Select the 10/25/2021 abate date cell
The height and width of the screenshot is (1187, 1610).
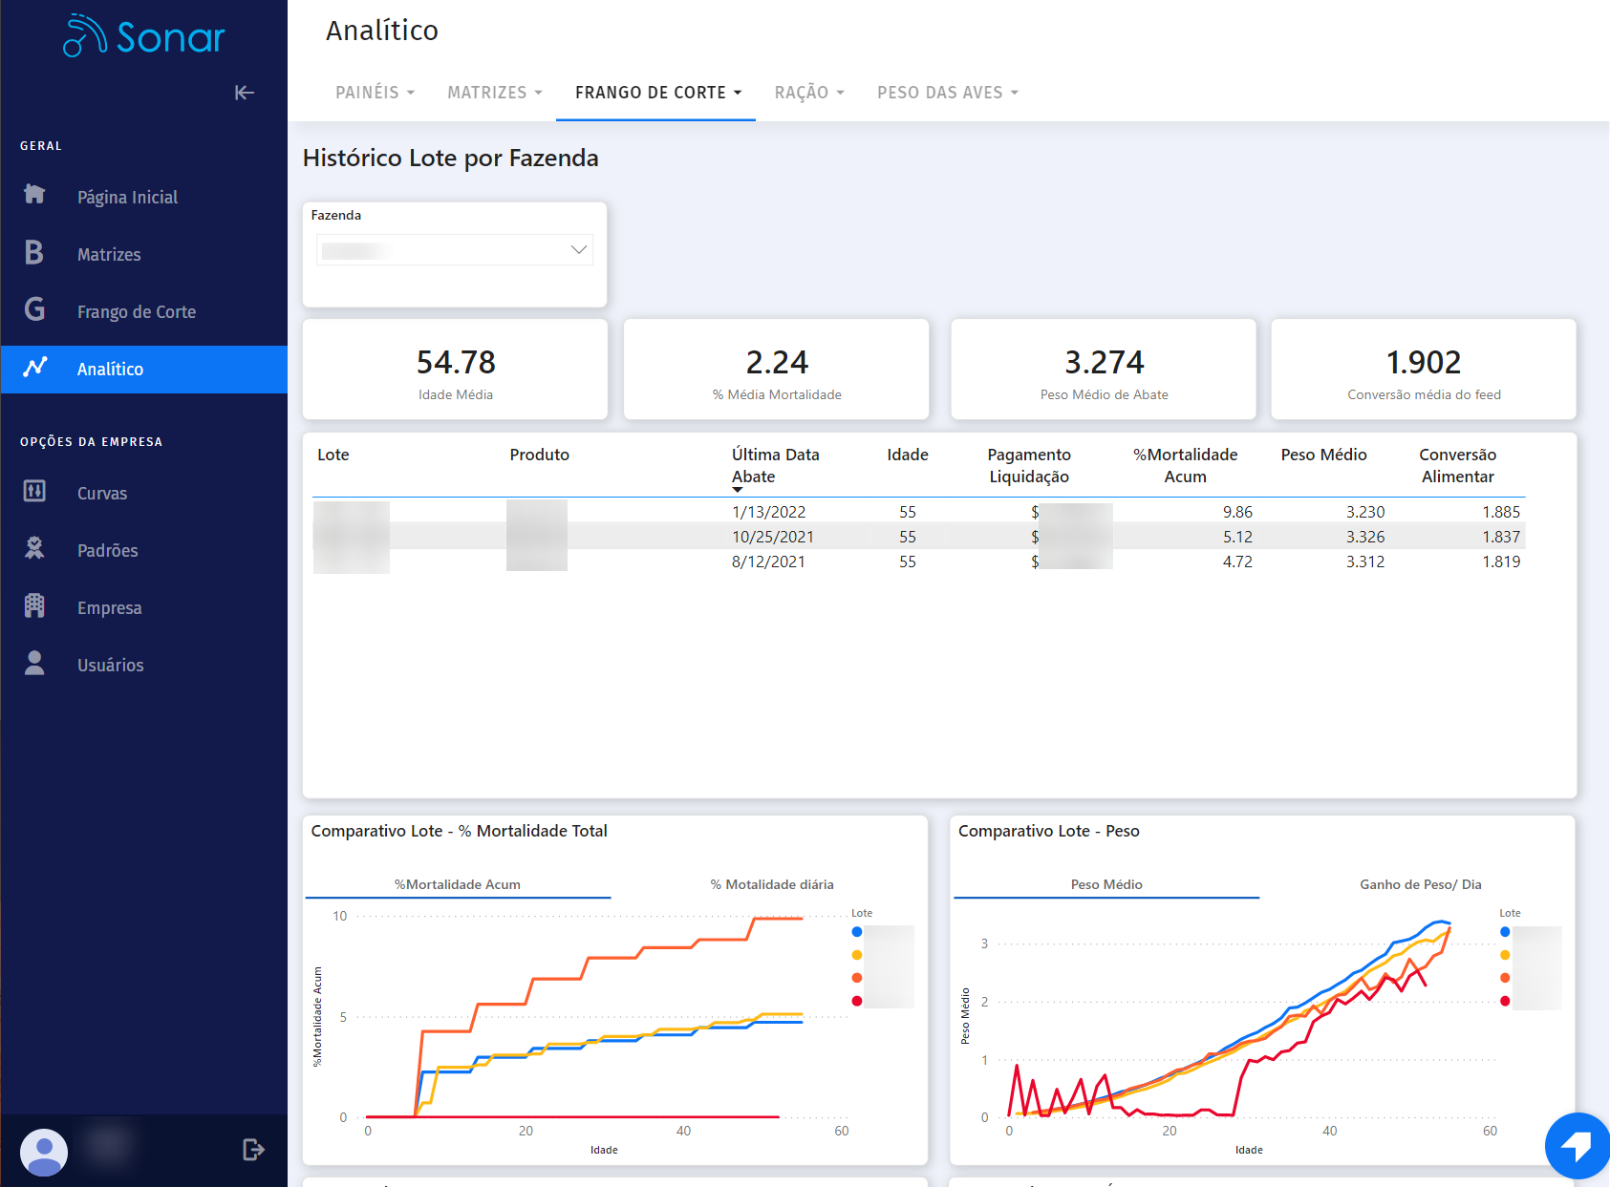coord(773,537)
